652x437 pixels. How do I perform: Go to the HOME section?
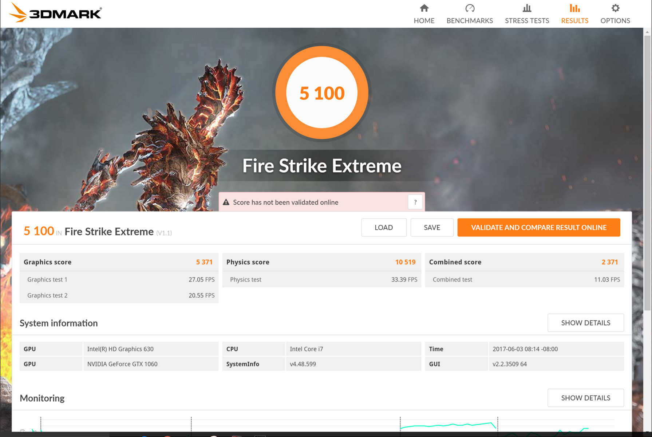pos(424,14)
